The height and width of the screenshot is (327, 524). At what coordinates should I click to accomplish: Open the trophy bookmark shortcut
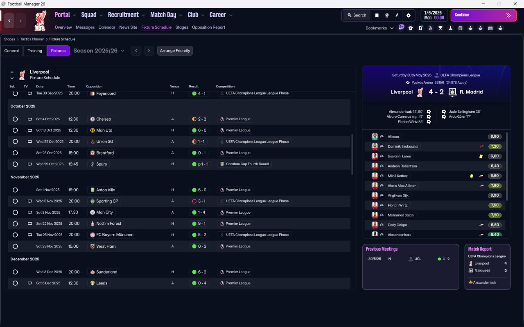point(440,28)
